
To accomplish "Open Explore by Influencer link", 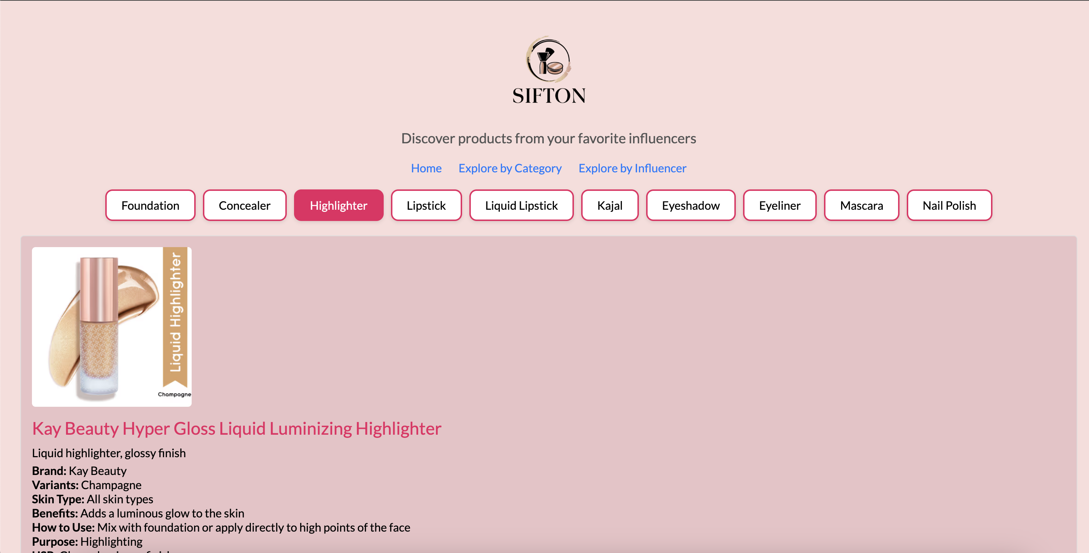I will (632, 168).
